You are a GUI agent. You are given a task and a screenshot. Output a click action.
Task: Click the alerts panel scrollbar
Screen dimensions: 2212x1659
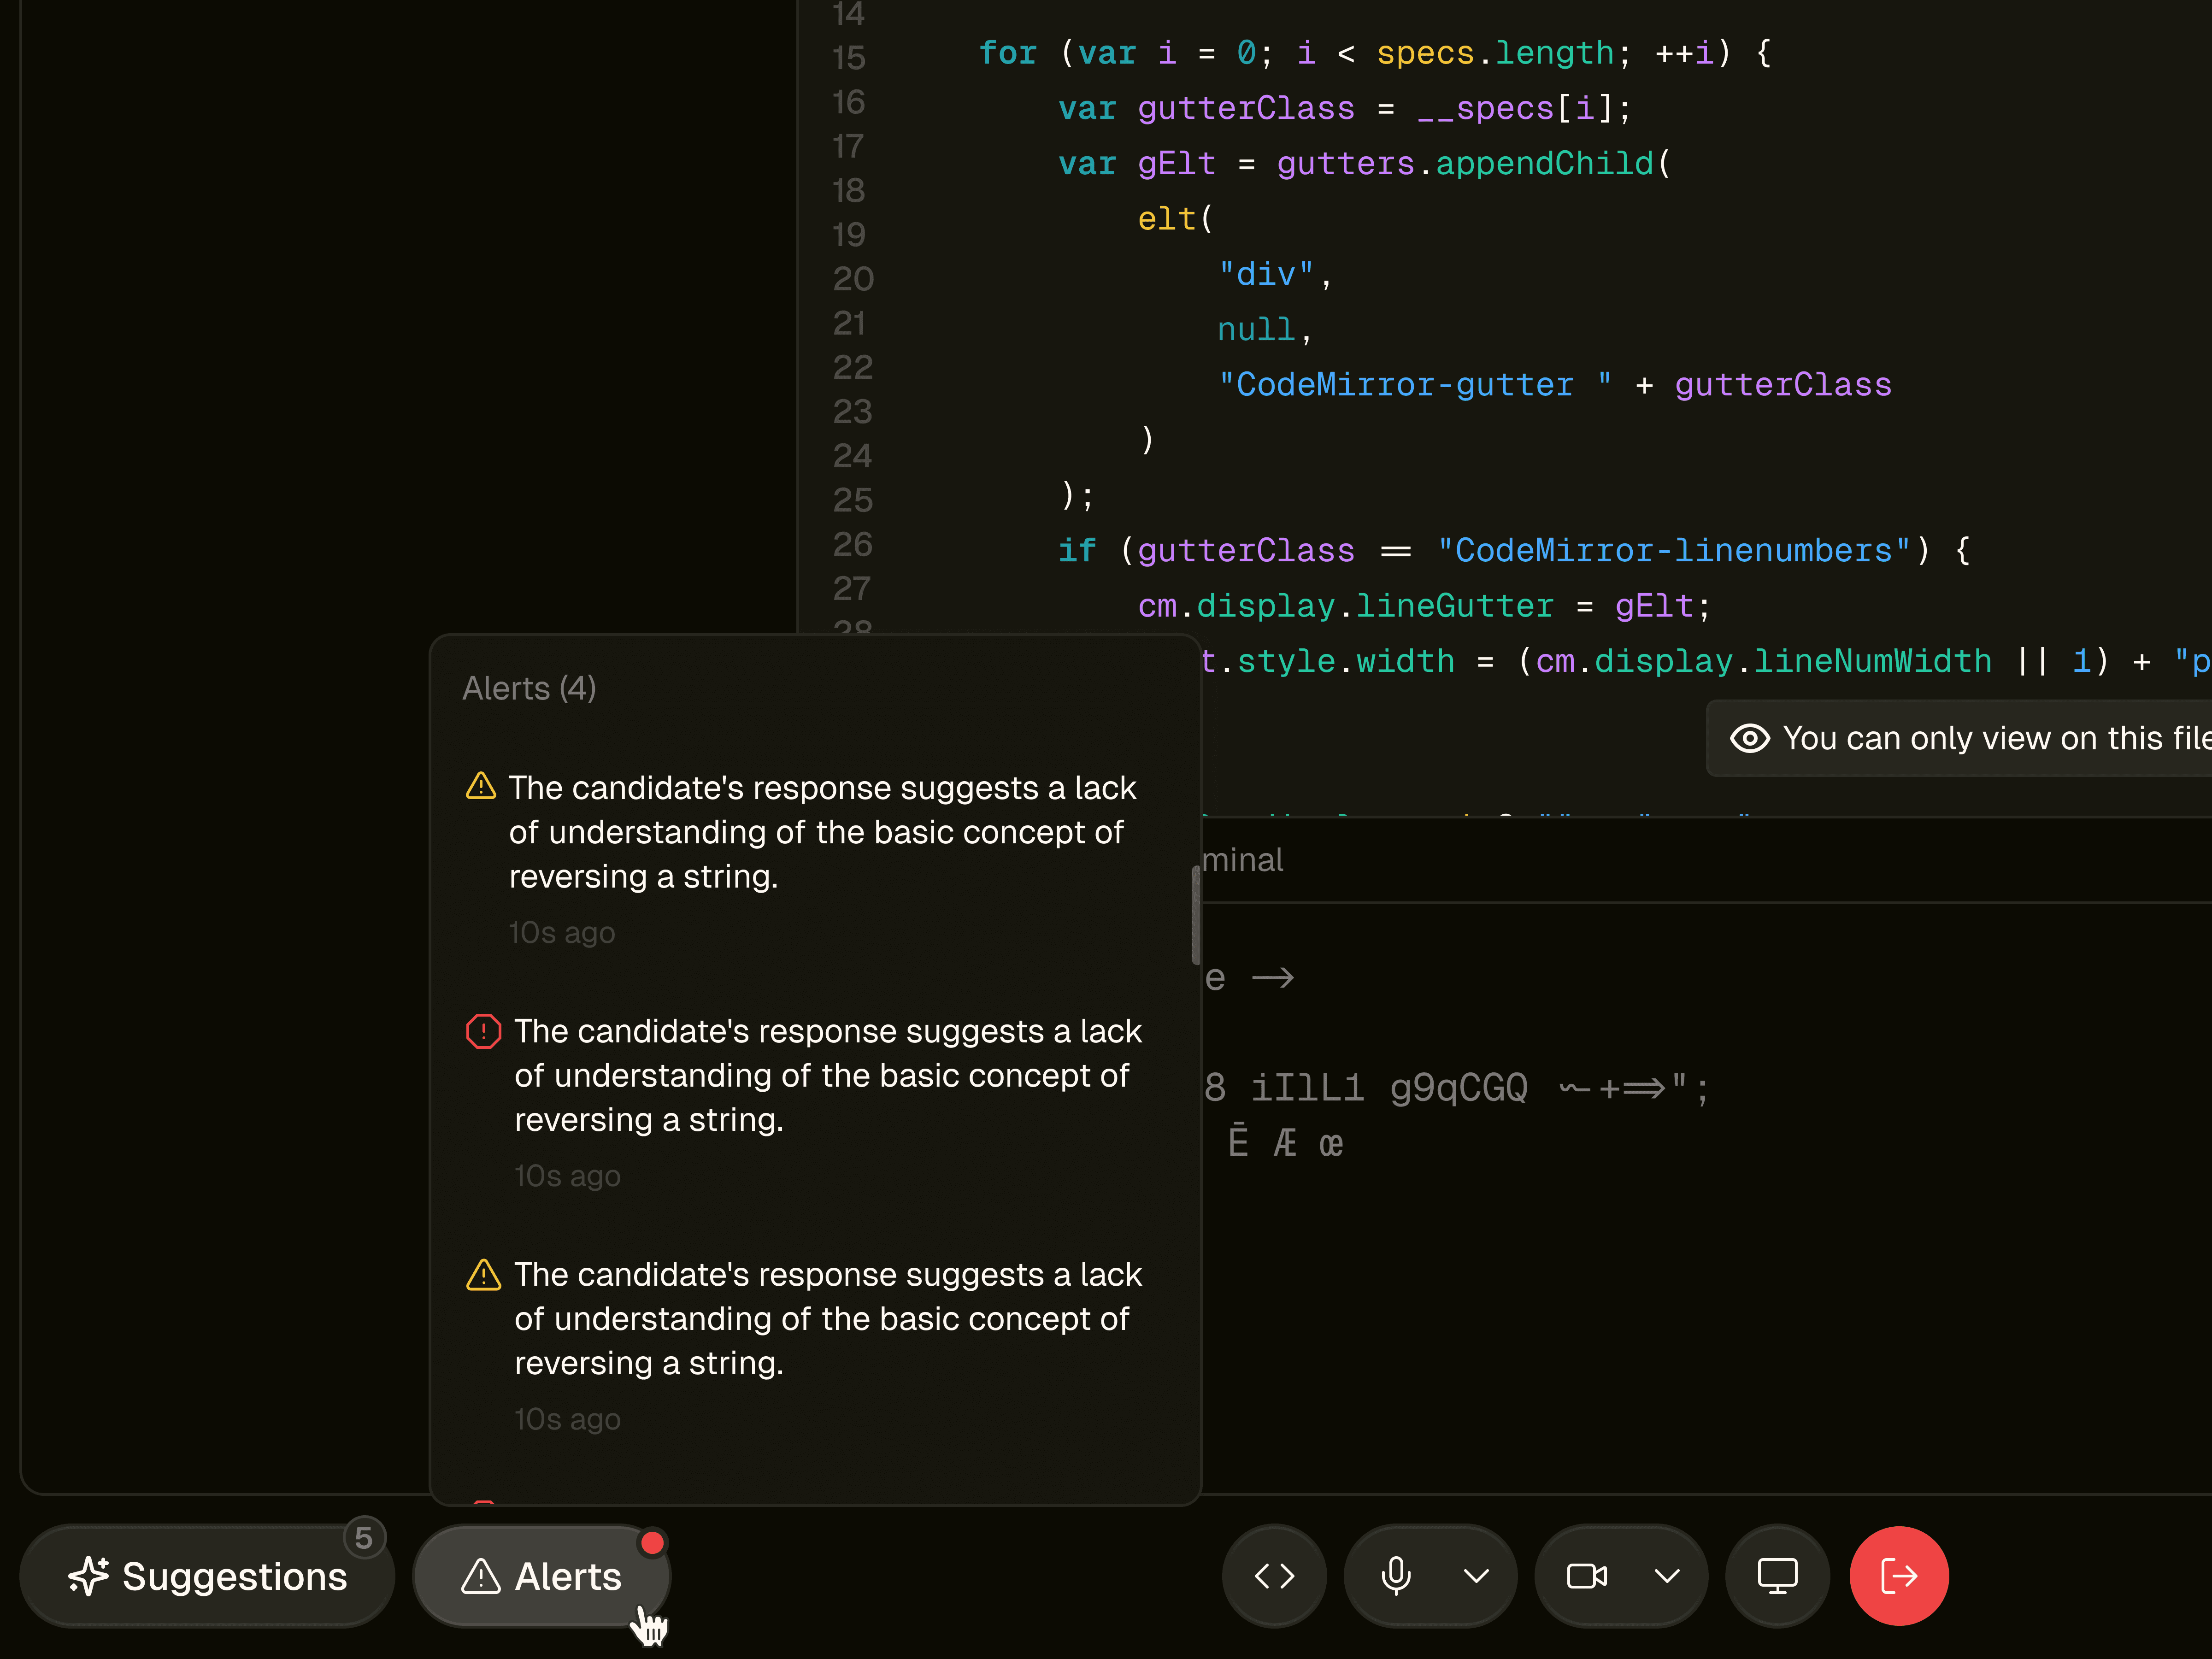pos(1195,915)
